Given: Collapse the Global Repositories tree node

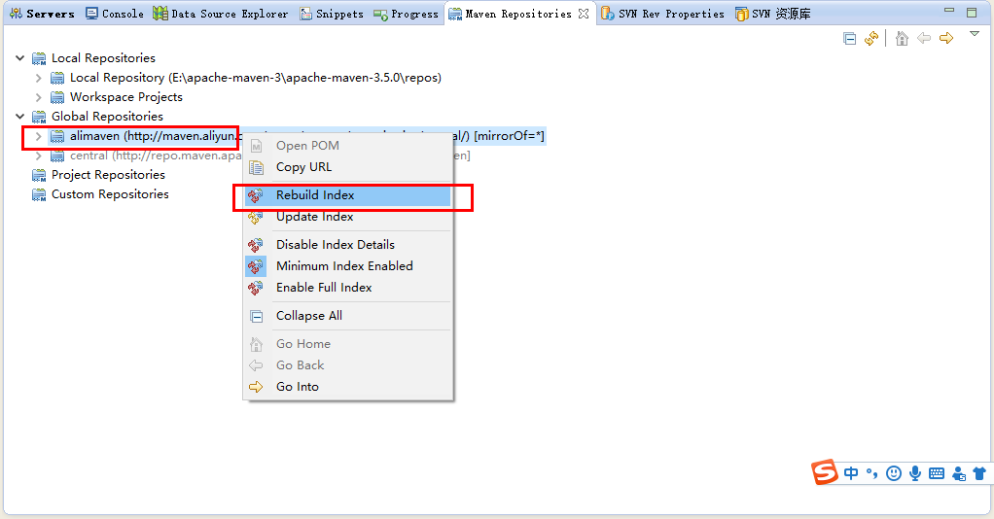Looking at the screenshot, I should [x=20, y=117].
